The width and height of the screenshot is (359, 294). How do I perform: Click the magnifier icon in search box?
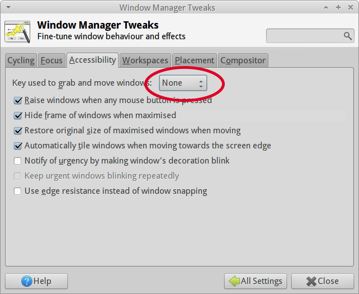(348, 36)
